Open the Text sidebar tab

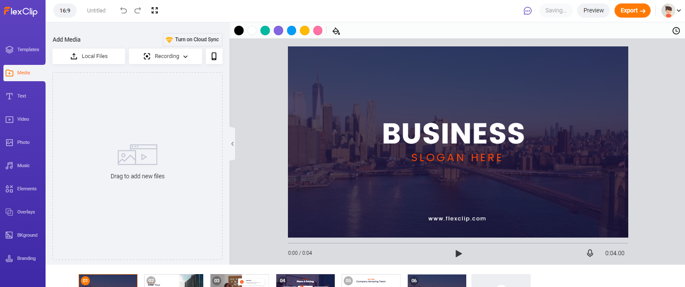(x=22, y=96)
